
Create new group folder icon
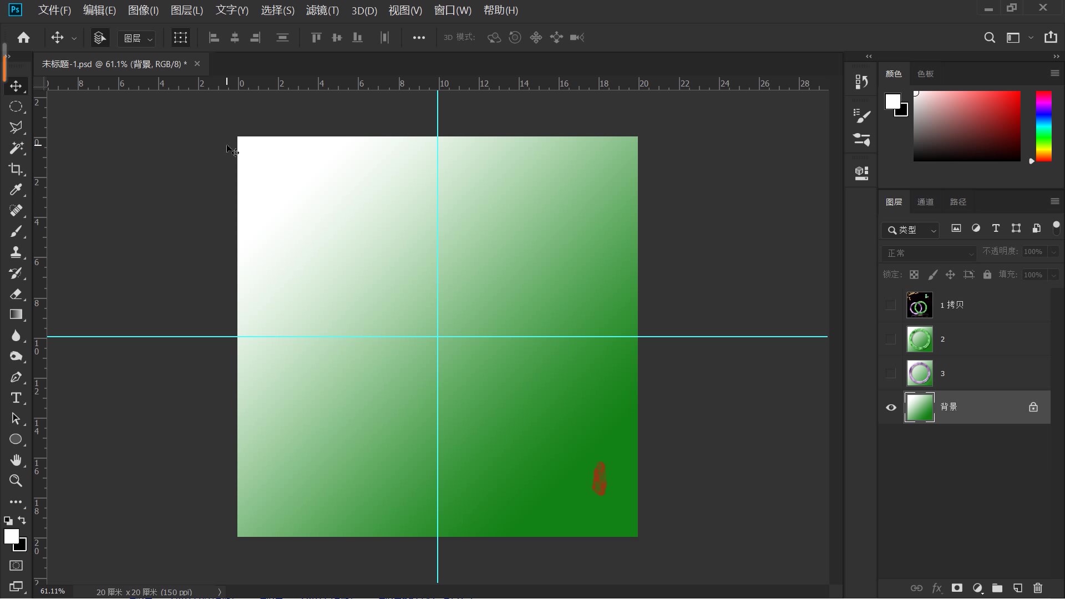[x=997, y=588]
